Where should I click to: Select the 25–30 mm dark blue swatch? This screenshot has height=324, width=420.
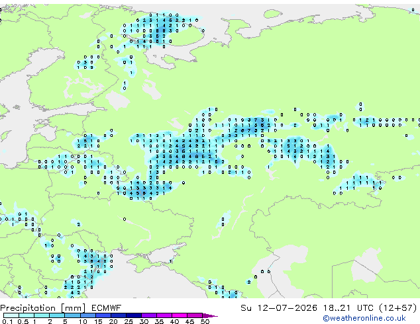point(133,315)
